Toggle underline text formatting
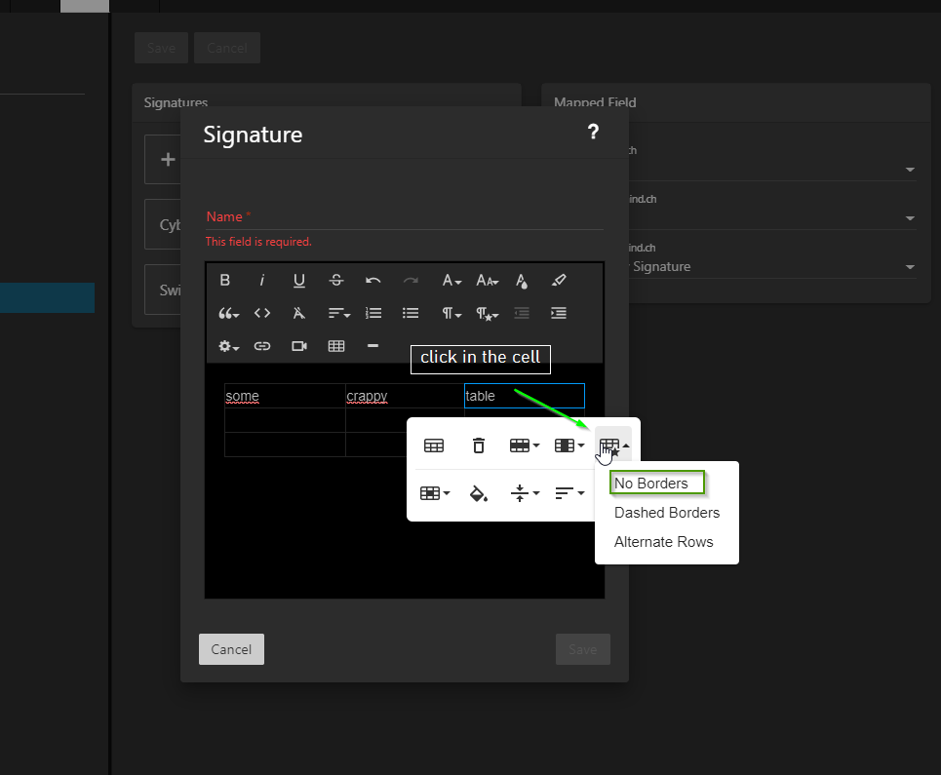Image resolution: width=941 pixels, height=775 pixels. (x=299, y=281)
